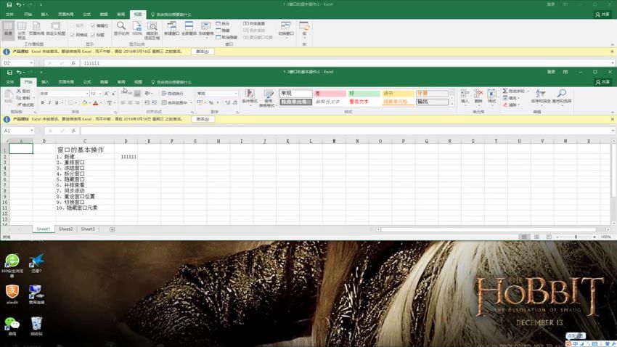Open Find and Select menu

coord(562,97)
